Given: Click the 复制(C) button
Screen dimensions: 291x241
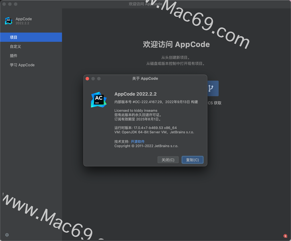Looking at the screenshot, I should (192, 160).
